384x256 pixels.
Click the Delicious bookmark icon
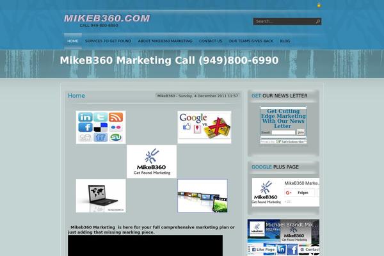click(100, 127)
